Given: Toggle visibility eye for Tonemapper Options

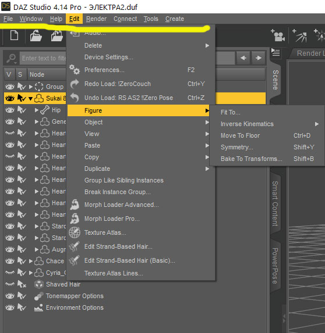Looking at the screenshot, I should coord(10,296).
